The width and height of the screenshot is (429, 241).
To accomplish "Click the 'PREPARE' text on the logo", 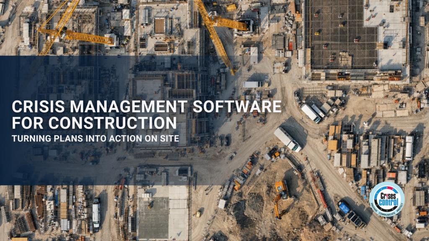I will pyautogui.click(x=374, y=208).
